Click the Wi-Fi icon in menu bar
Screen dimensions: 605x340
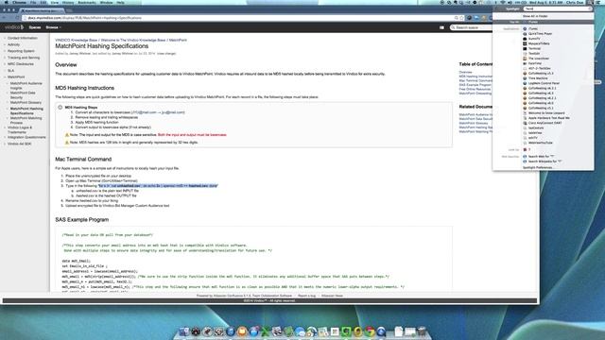point(503,2)
